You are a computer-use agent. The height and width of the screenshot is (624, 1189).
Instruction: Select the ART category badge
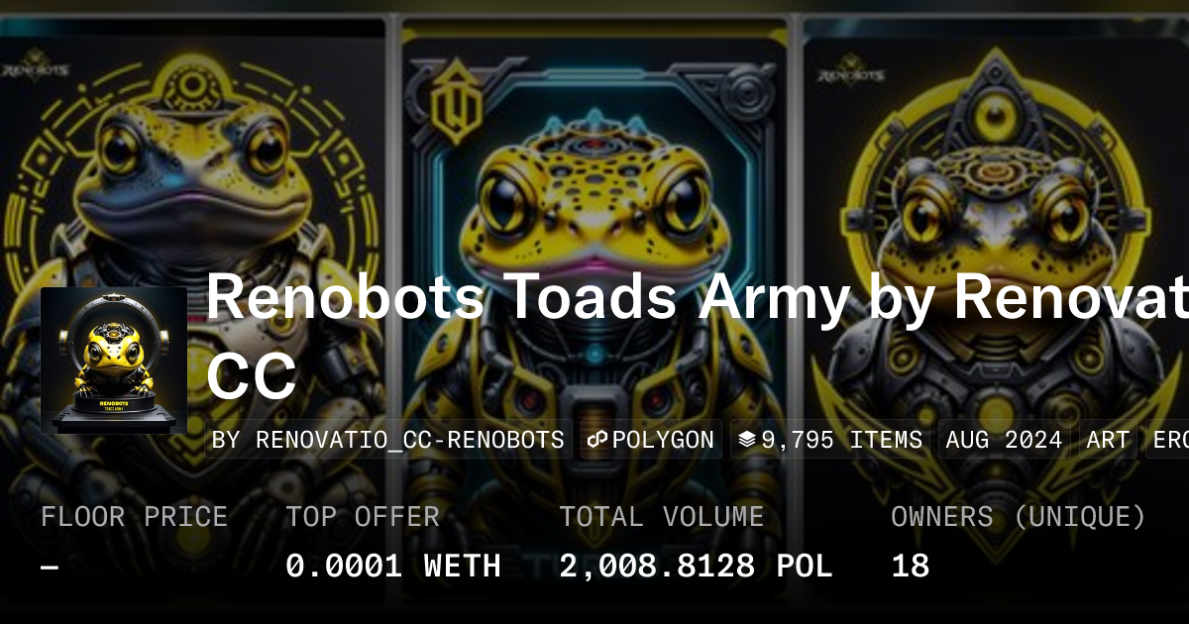point(1108,440)
